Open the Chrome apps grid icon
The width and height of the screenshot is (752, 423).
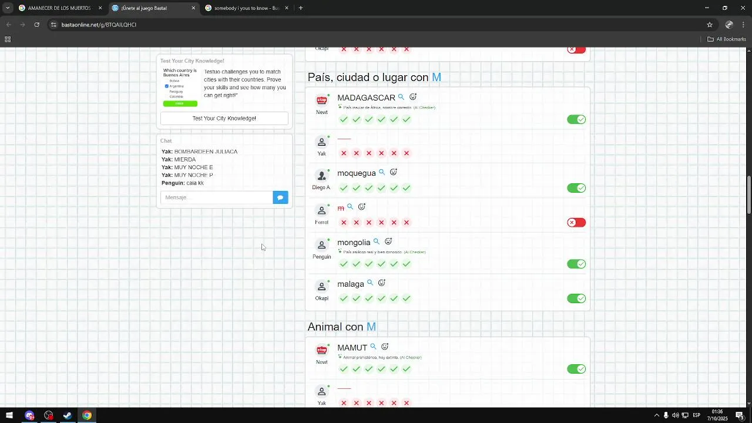coord(8,39)
